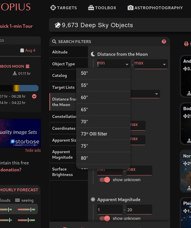Click the 9,673 Deep Sky Objects heading
The height and width of the screenshot is (228, 191).
(x=98, y=25)
